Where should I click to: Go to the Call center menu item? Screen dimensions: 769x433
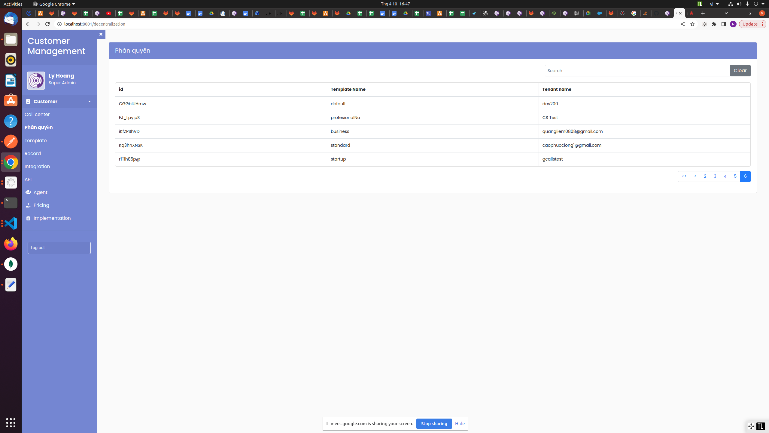click(x=37, y=115)
